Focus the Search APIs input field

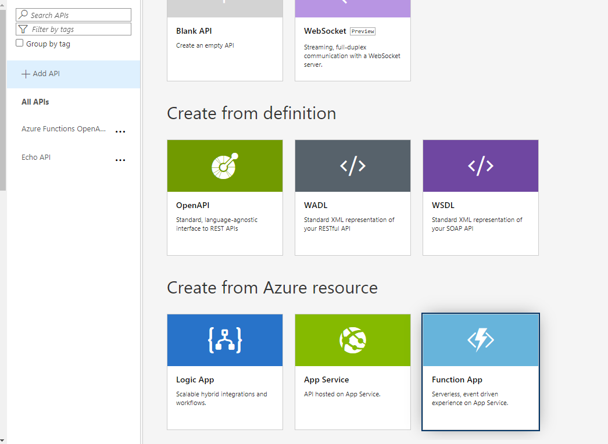73,15
